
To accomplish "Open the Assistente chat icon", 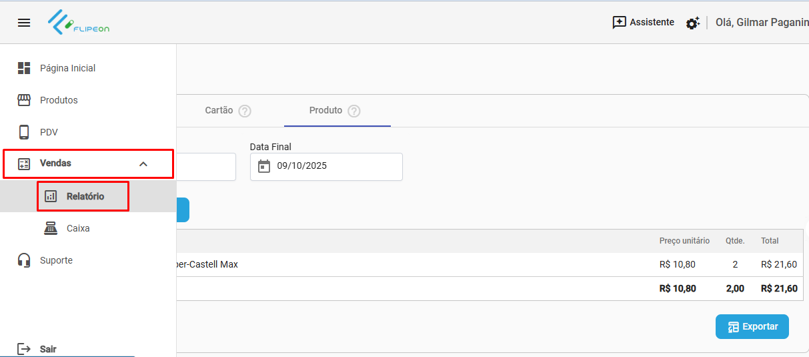I will 620,23.
